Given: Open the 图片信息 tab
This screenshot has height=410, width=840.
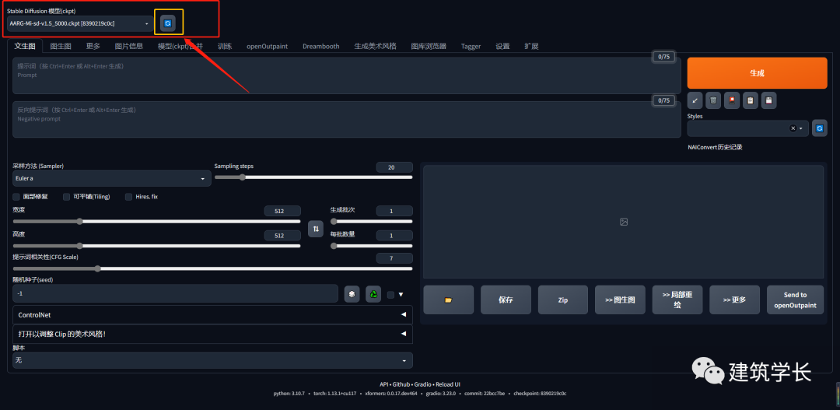Looking at the screenshot, I should click(129, 46).
